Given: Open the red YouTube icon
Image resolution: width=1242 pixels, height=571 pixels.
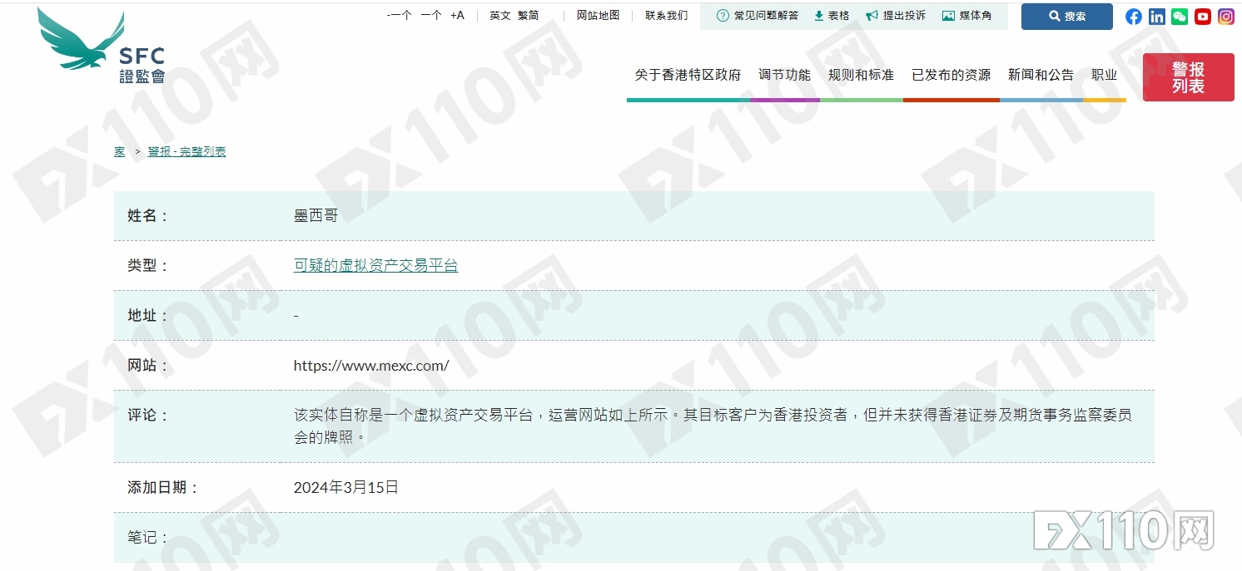Looking at the screenshot, I should (1203, 17).
